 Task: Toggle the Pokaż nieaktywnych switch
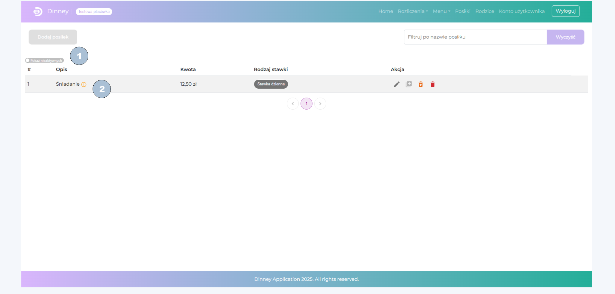coord(28,60)
